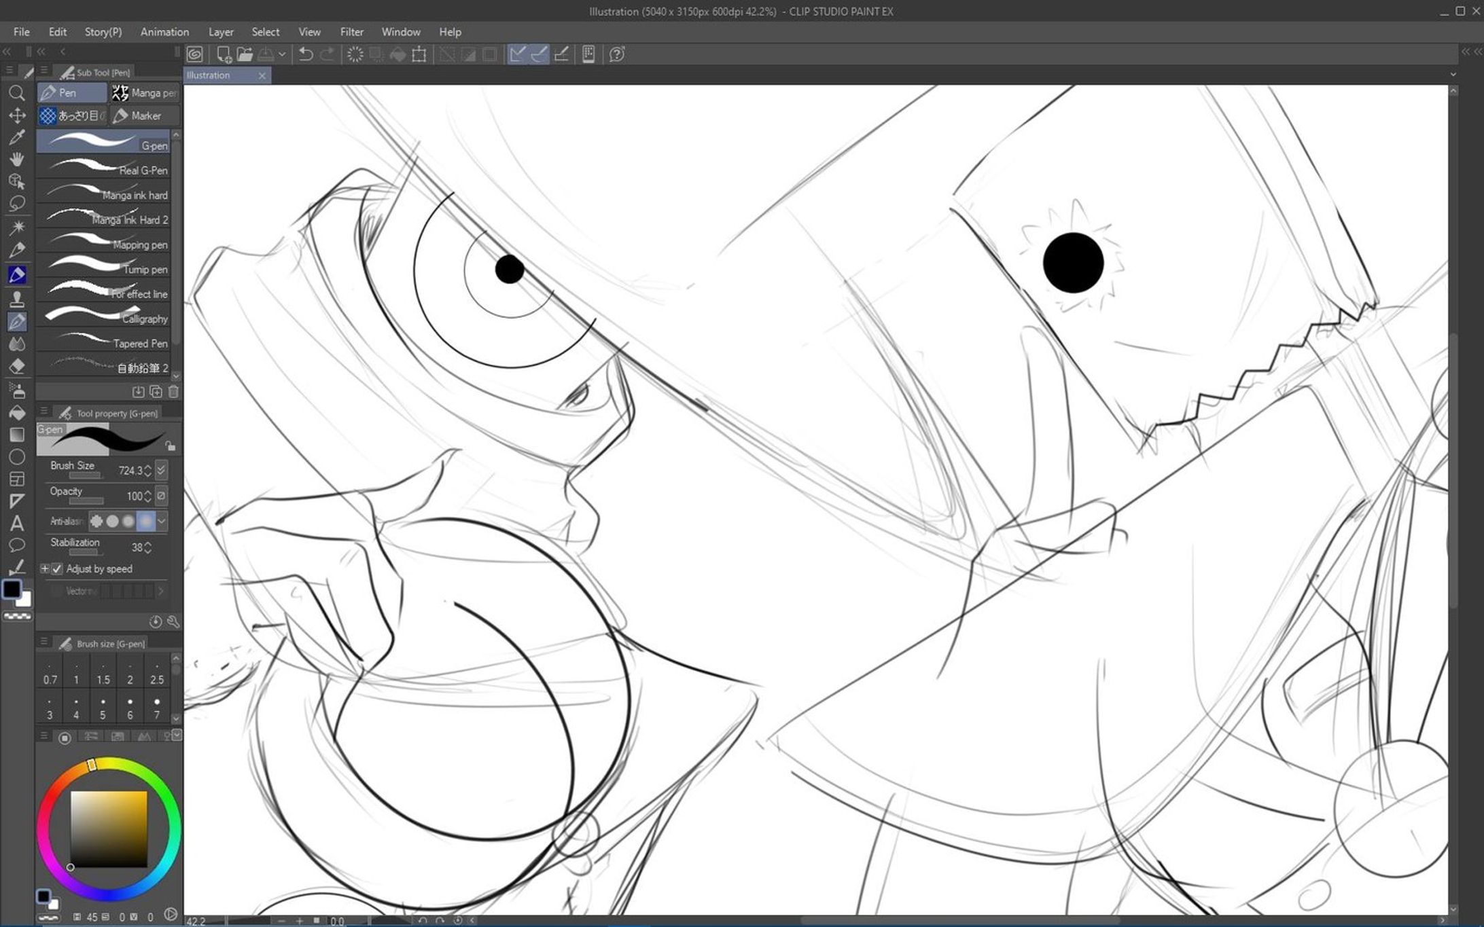Collapse the left palette dock chevrons
1484x927 pixels.
[x=7, y=52]
